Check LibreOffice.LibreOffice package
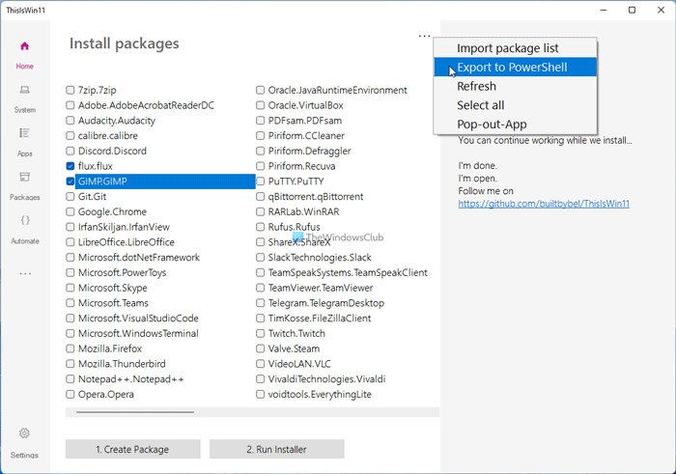 point(70,242)
